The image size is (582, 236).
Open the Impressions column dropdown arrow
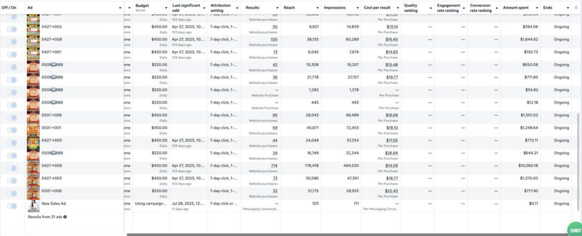tap(356, 8)
